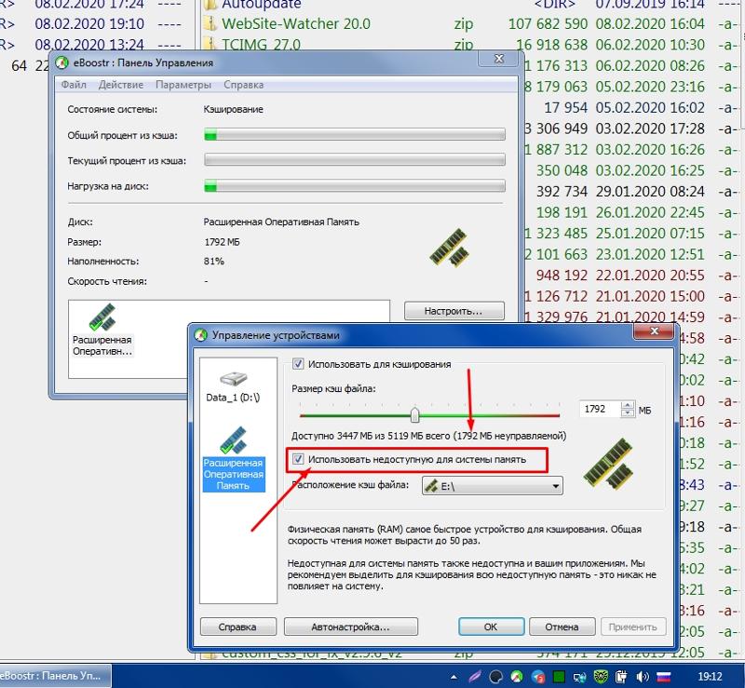
Task: Open the Dr.Web spider shield tray icon
Action: coord(601,676)
